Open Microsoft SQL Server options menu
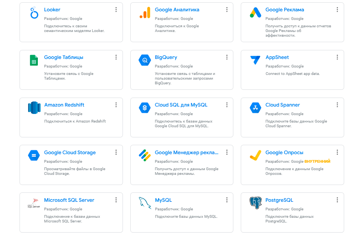 point(116,200)
